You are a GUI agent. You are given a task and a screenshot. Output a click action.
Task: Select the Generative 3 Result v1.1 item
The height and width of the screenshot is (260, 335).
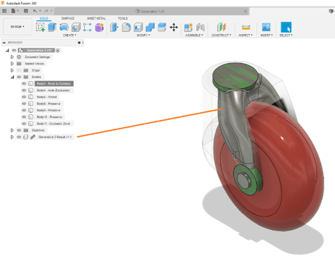click(55, 137)
